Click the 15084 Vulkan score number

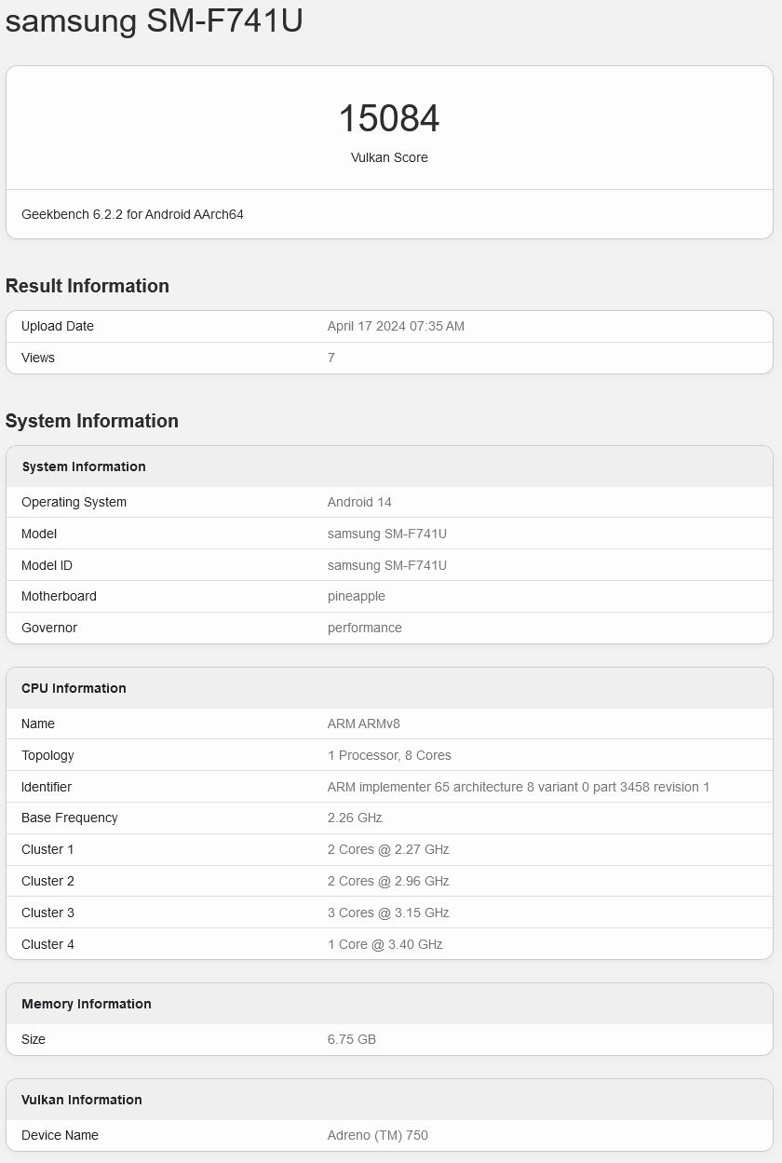389,118
